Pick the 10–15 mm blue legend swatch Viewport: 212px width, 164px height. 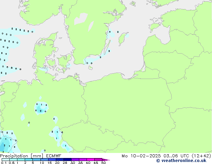click(44, 160)
